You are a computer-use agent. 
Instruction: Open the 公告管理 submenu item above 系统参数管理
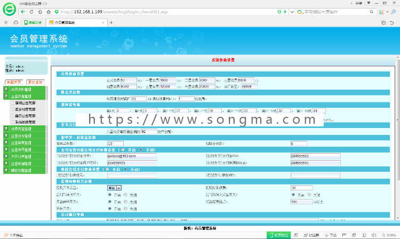tap(25, 116)
